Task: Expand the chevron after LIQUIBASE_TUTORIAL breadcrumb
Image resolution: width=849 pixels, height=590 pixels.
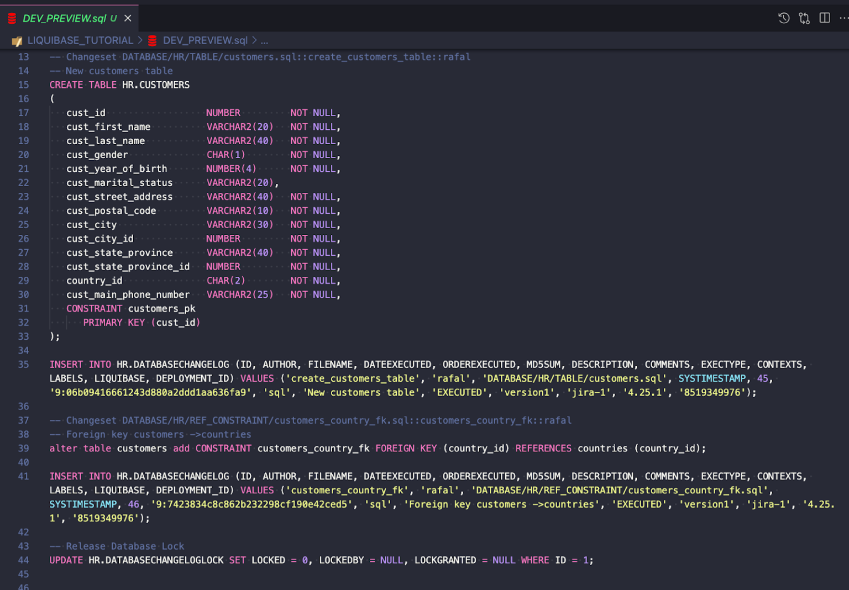Action: tap(139, 40)
